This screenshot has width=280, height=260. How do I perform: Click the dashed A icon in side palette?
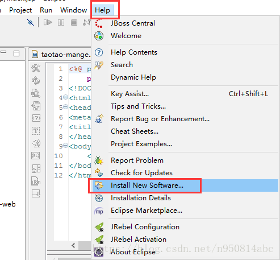pos(36,143)
